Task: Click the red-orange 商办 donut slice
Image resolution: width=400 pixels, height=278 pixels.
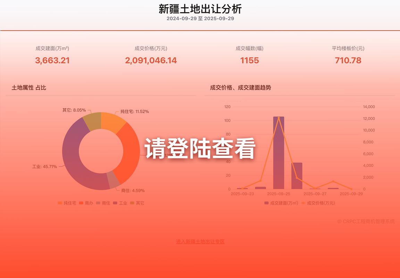Action: [x=130, y=153]
